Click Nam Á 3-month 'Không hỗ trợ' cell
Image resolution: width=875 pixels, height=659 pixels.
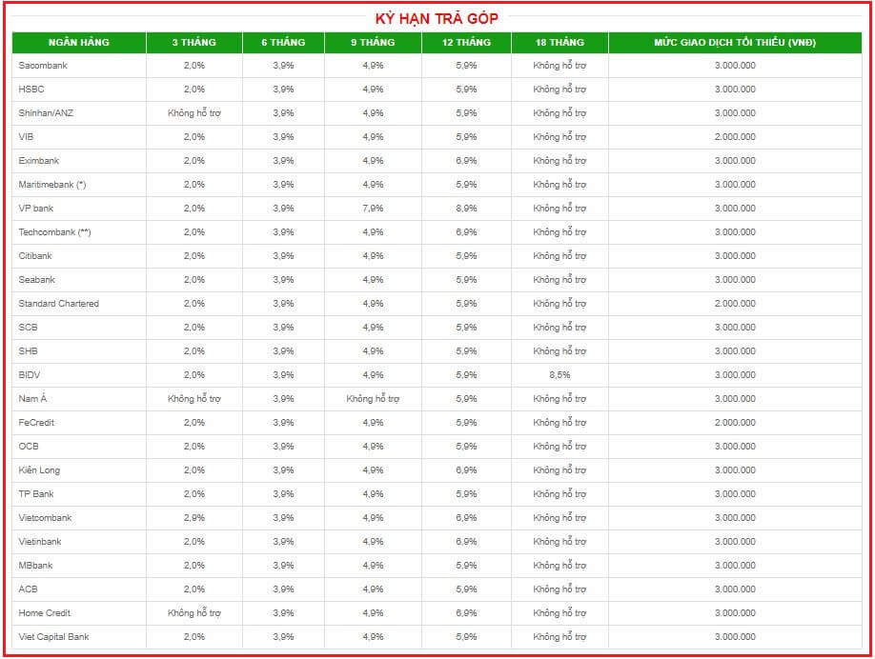194,399
